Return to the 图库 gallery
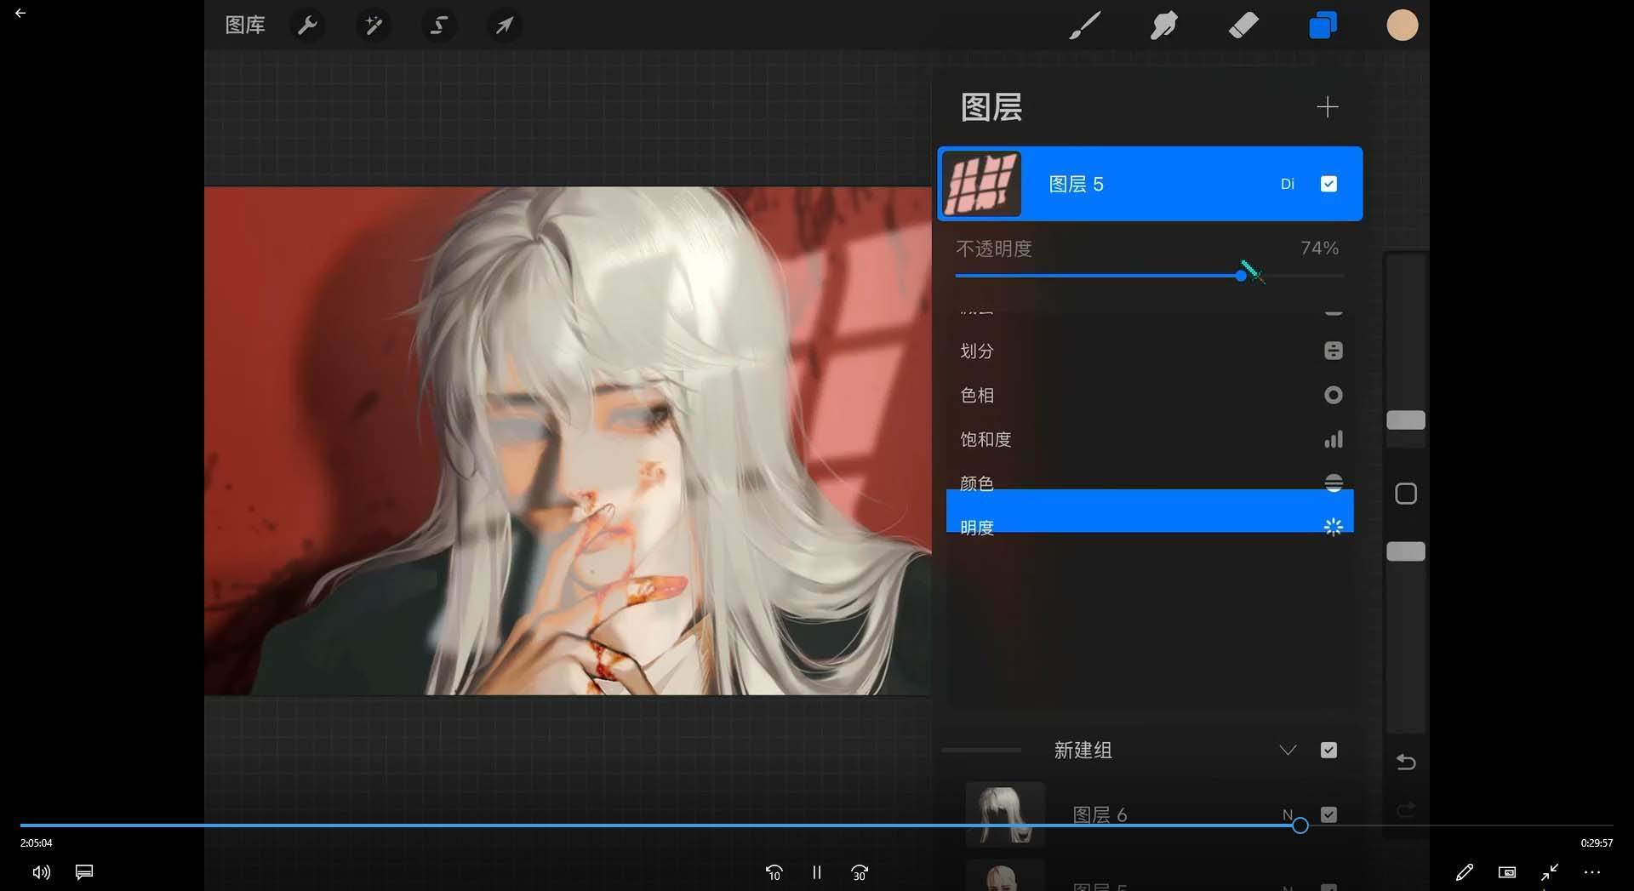 click(244, 25)
